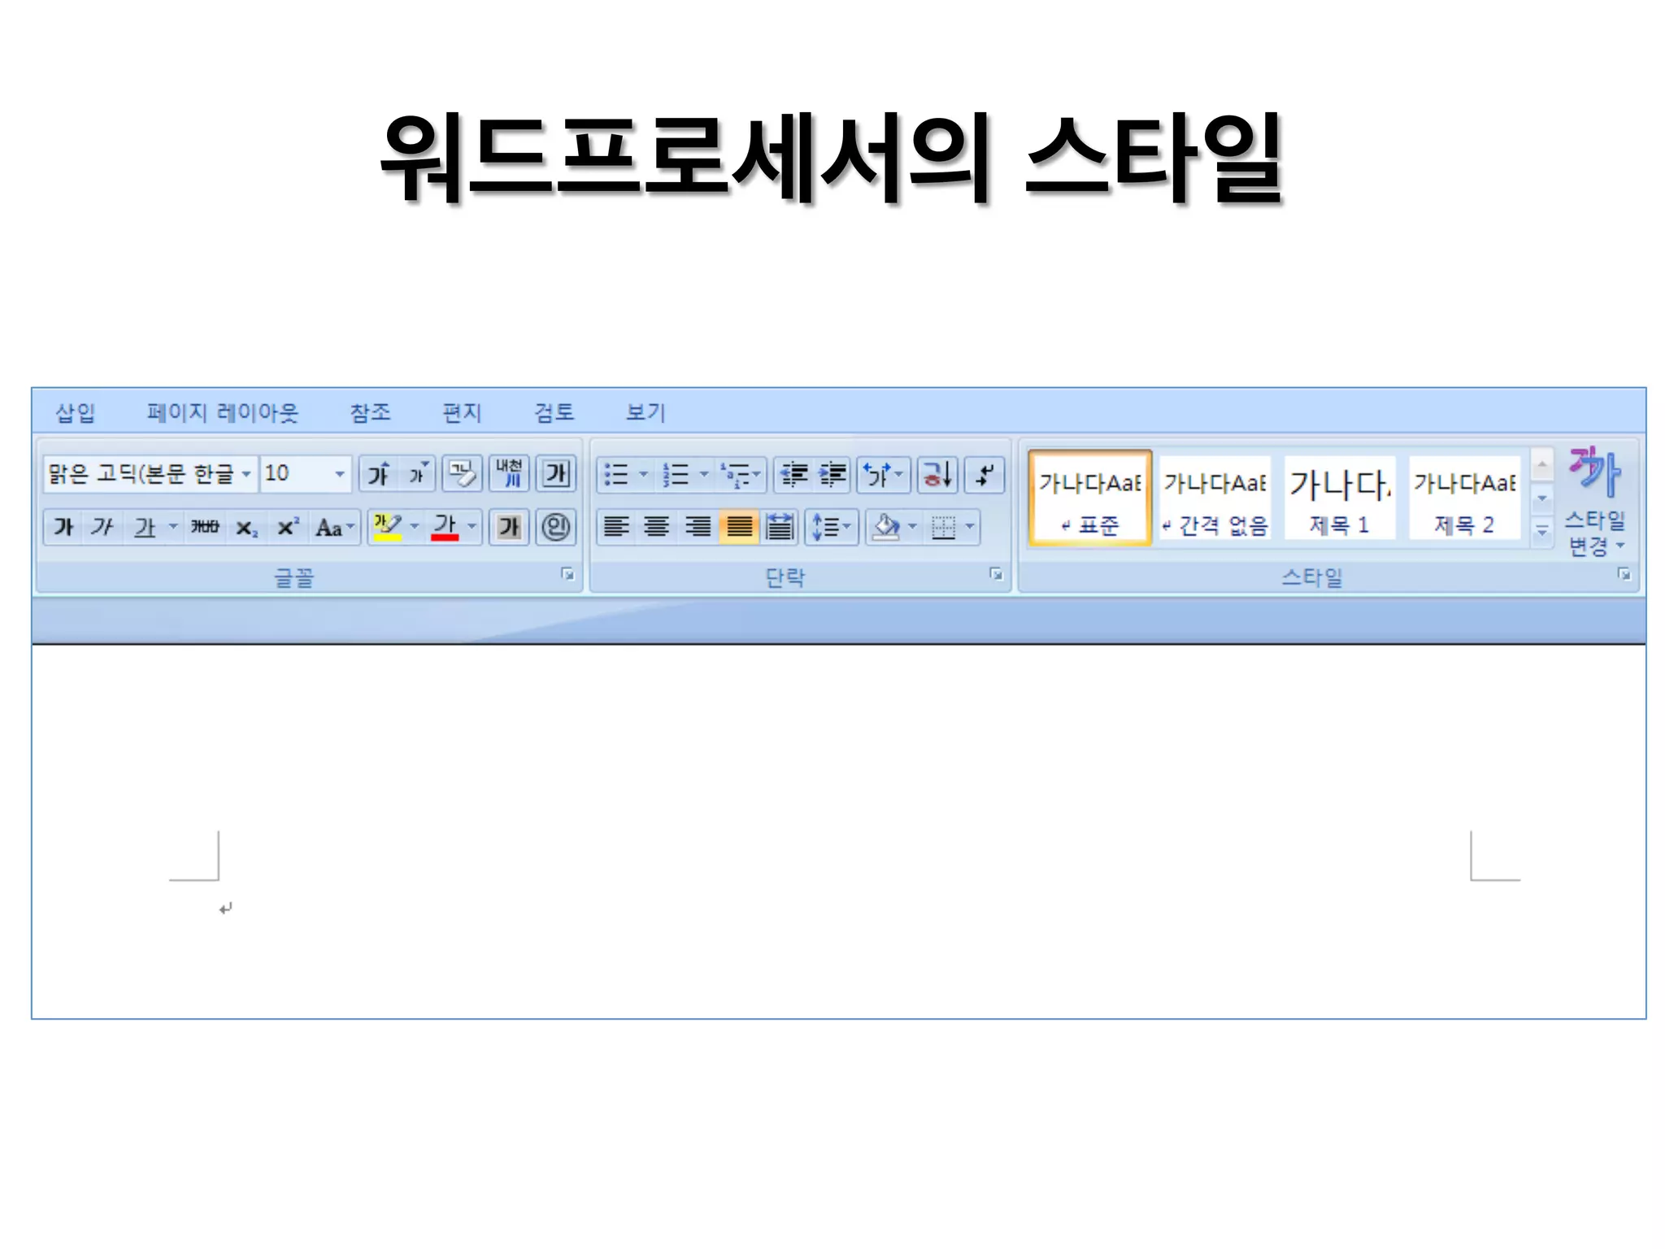The width and height of the screenshot is (1665, 1249).
Task: Sort text with the sort icon
Action: coord(937,474)
